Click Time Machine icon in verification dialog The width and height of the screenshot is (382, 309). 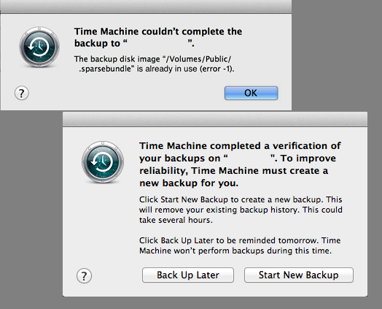(103, 162)
